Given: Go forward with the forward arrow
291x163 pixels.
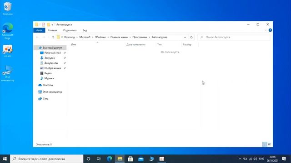Looking at the screenshot, I should (x=44, y=37).
